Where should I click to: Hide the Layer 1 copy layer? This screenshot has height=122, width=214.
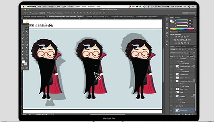click(x=171, y=89)
